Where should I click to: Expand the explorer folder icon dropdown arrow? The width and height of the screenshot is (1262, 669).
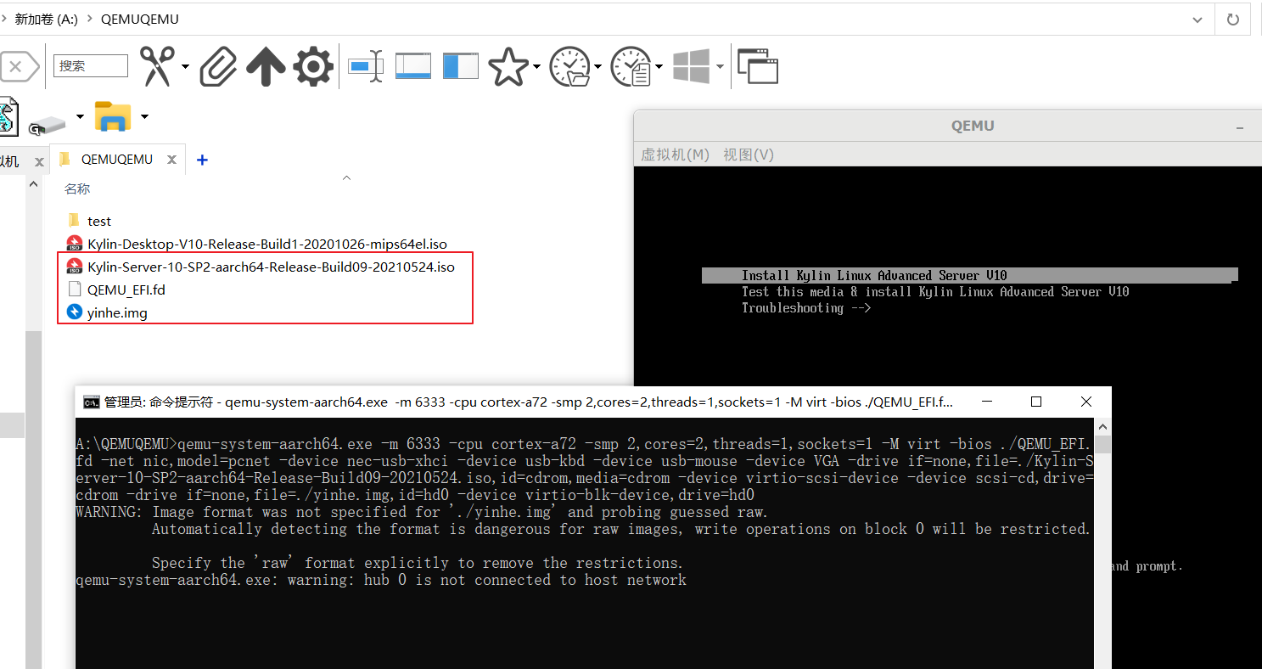[144, 116]
